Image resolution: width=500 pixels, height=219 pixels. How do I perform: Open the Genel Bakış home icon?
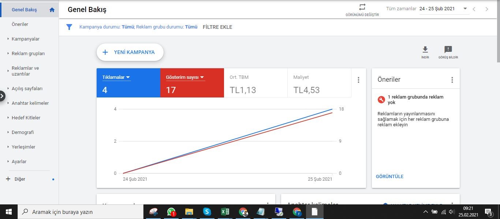(52, 10)
